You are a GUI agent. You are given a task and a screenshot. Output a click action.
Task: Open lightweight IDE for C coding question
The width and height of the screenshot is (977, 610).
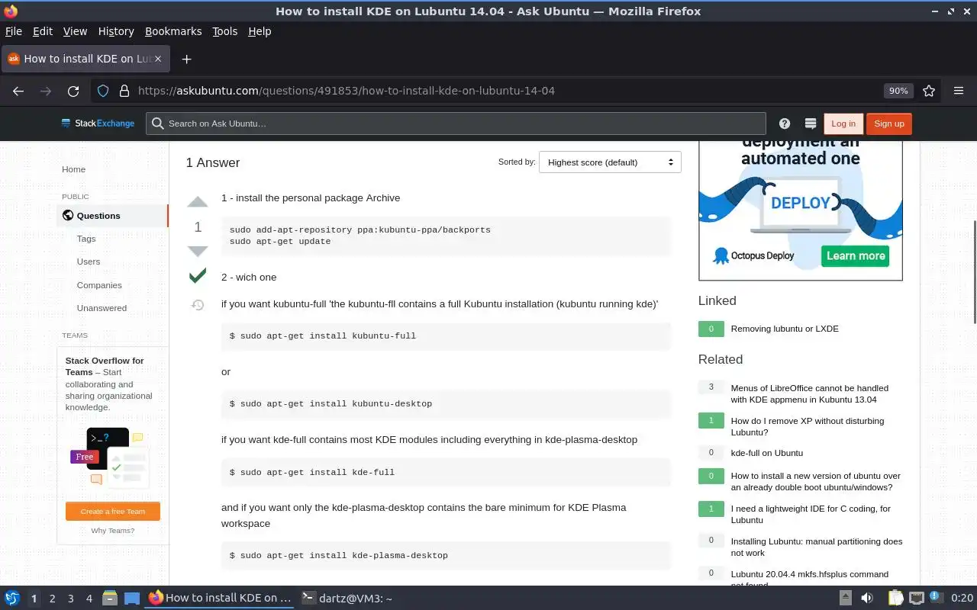811,514
